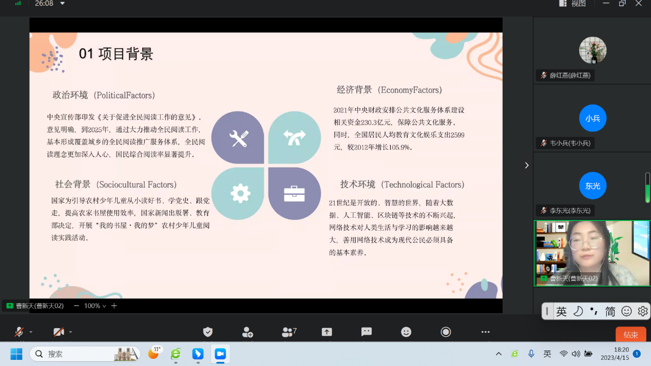Expand the microphone options arrow

(x=31, y=332)
